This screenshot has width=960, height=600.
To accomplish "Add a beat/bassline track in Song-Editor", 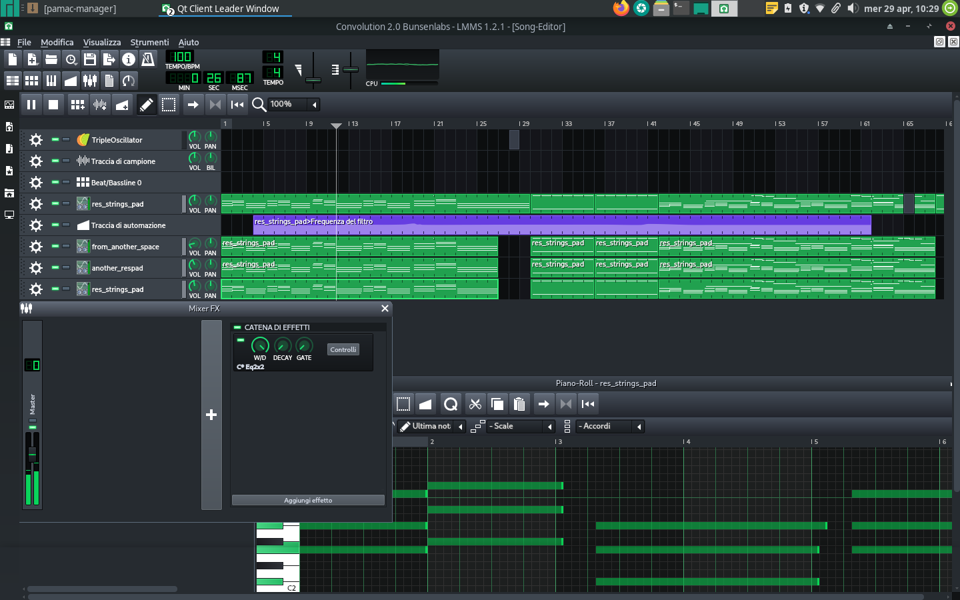I will pos(78,105).
